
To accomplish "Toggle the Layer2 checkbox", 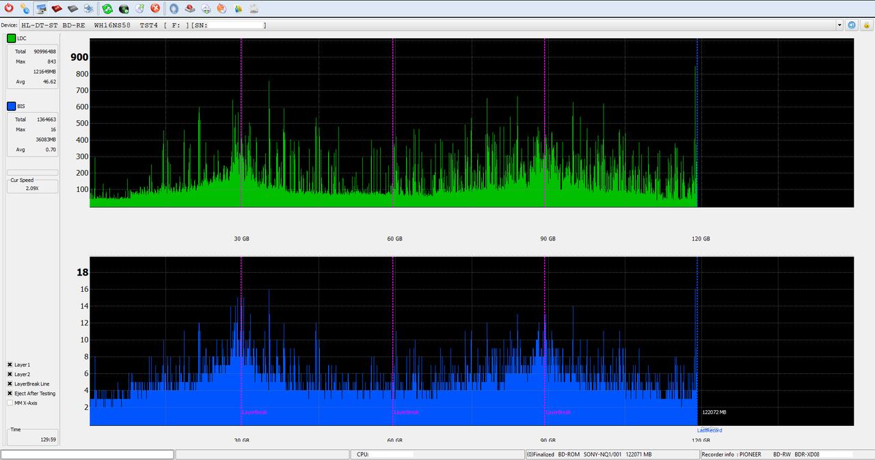I will click(x=10, y=375).
